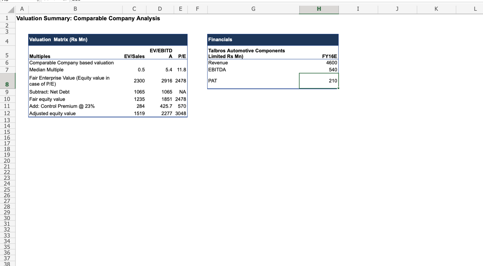Select column G header
Image resolution: width=483 pixels, height=266 pixels.
[253, 9]
